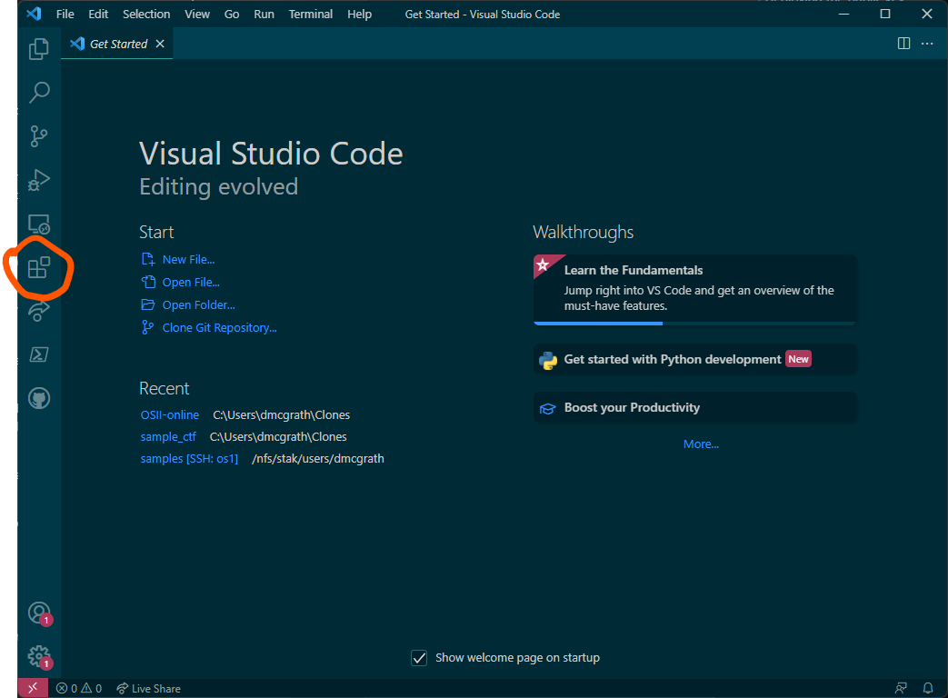948x698 pixels.
Task: Open the File menu
Action: point(65,14)
